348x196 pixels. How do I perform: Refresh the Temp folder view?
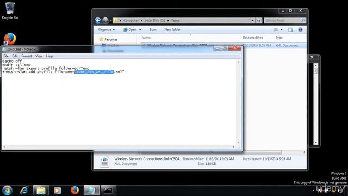point(259,21)
